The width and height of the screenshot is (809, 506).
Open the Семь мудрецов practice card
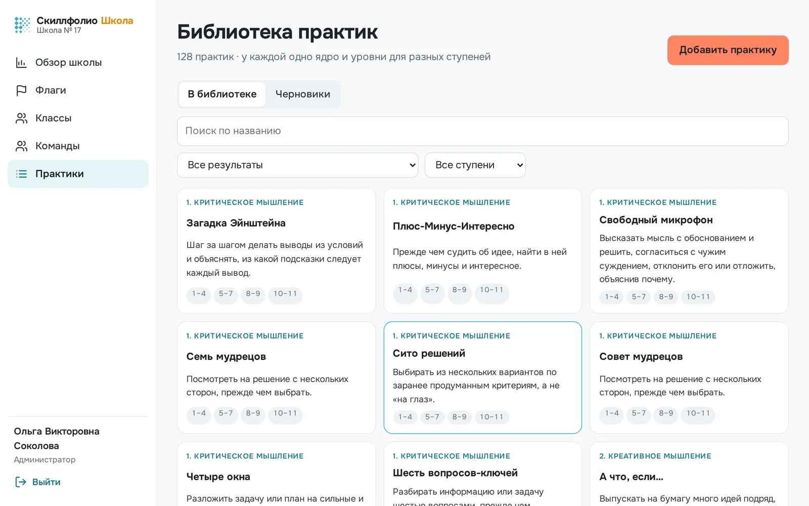(x=276, y=377)
